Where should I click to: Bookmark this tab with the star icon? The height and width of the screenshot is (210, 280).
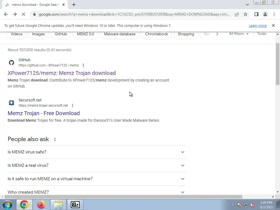pyautogui.click(x=246, y=14)
